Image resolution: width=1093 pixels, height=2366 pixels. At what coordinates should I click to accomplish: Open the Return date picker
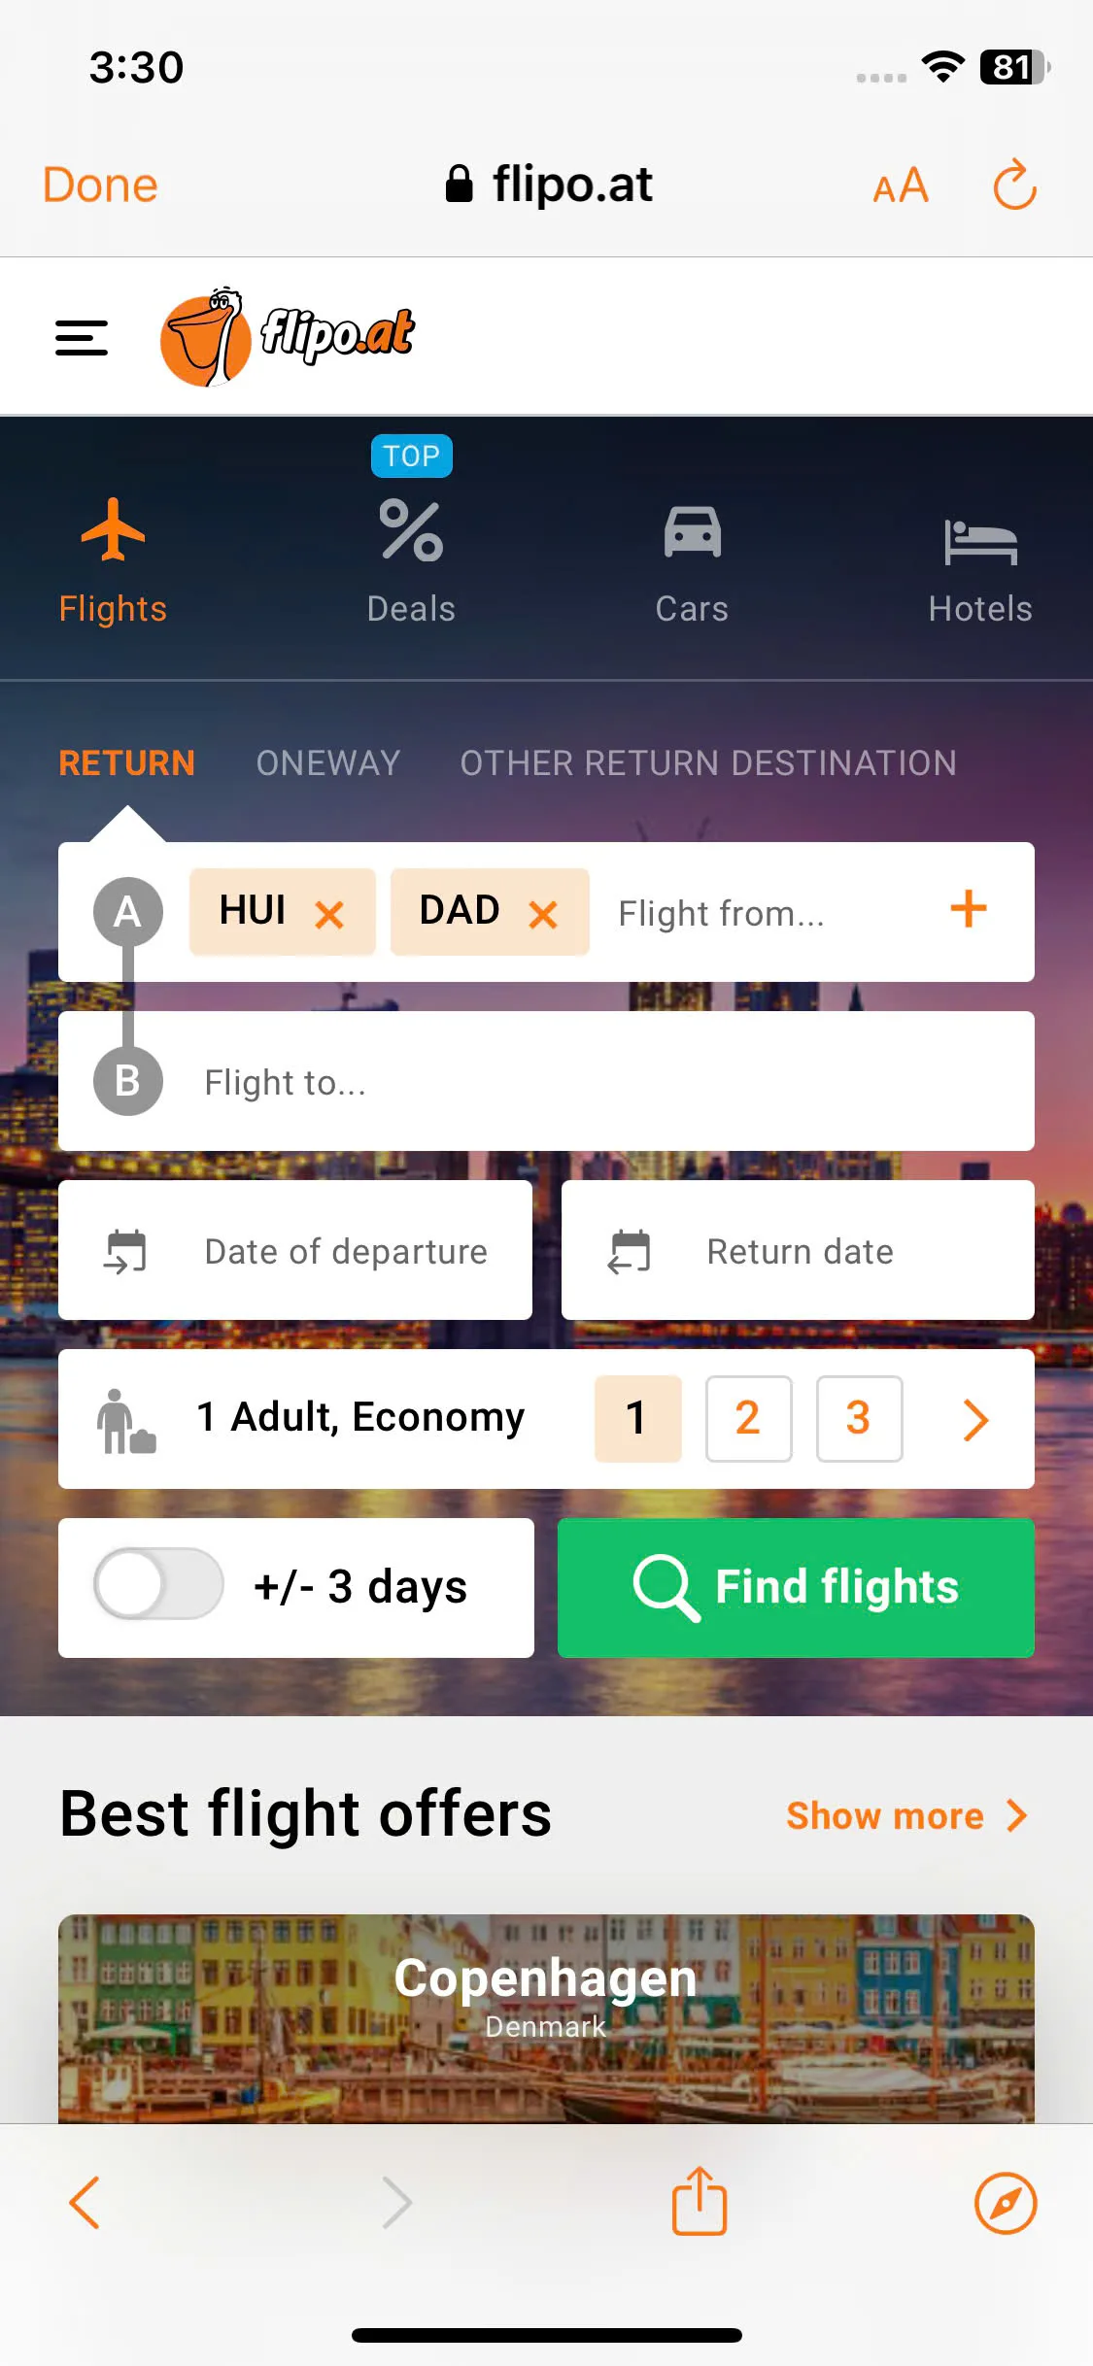coord(798,1250)
